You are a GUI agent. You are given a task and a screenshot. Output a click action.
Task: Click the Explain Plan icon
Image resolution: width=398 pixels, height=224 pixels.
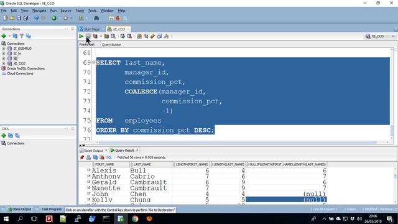pos(95,36)
